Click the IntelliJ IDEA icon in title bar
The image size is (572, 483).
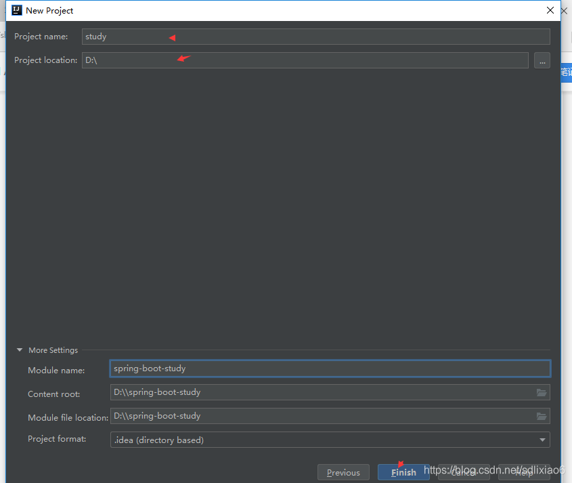point(17,10)
